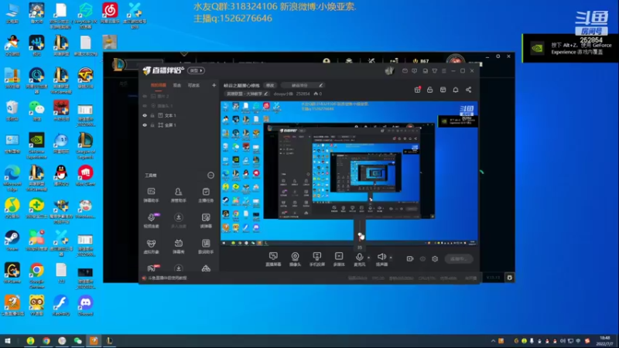Screen dimensions: 619x348
Task: Hide the 全屏 1 source with eye icon
Action: click(x=145, y=125)
